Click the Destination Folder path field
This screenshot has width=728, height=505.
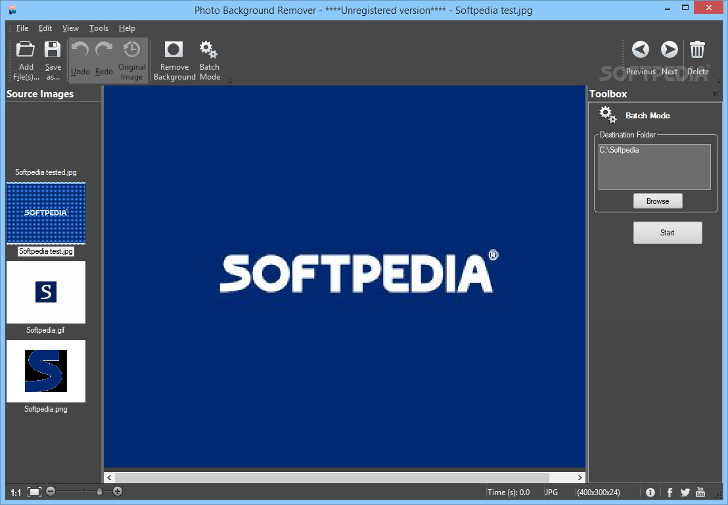pyautogui.click(x=654, y=167)
